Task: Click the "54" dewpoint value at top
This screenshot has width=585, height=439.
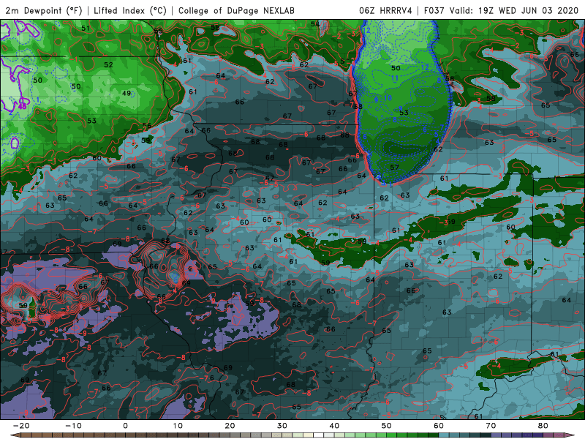Action: click(315, 24)
